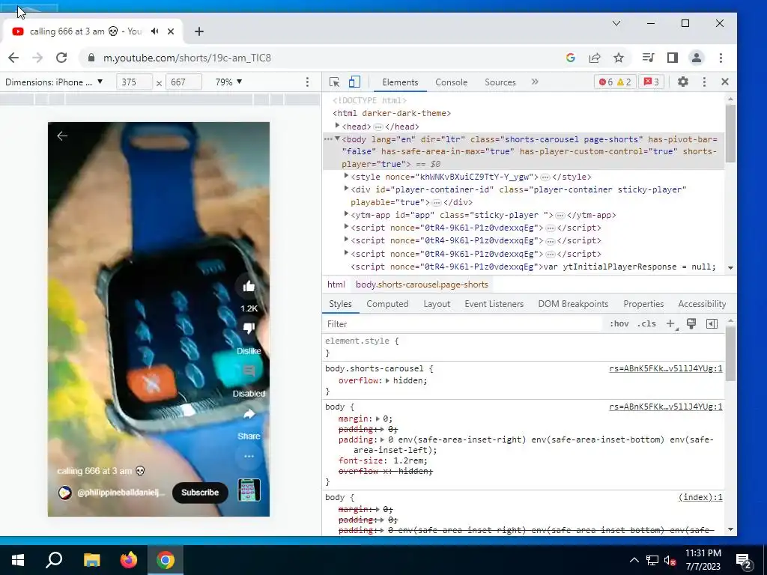Image resolution: width=767 pixels, height=575 pixels.
Task: Open a new browser tab
Action: point(198,31)
